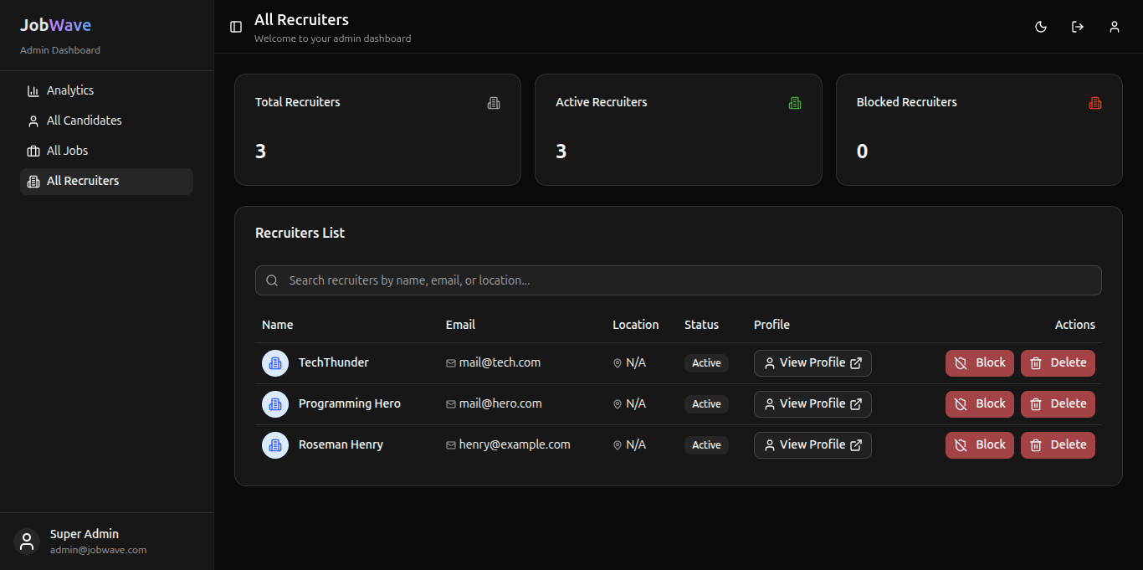Screen dimensions: 1143x570
Task: Click the Total Recruiters card icon
Action: coord(494,103)
